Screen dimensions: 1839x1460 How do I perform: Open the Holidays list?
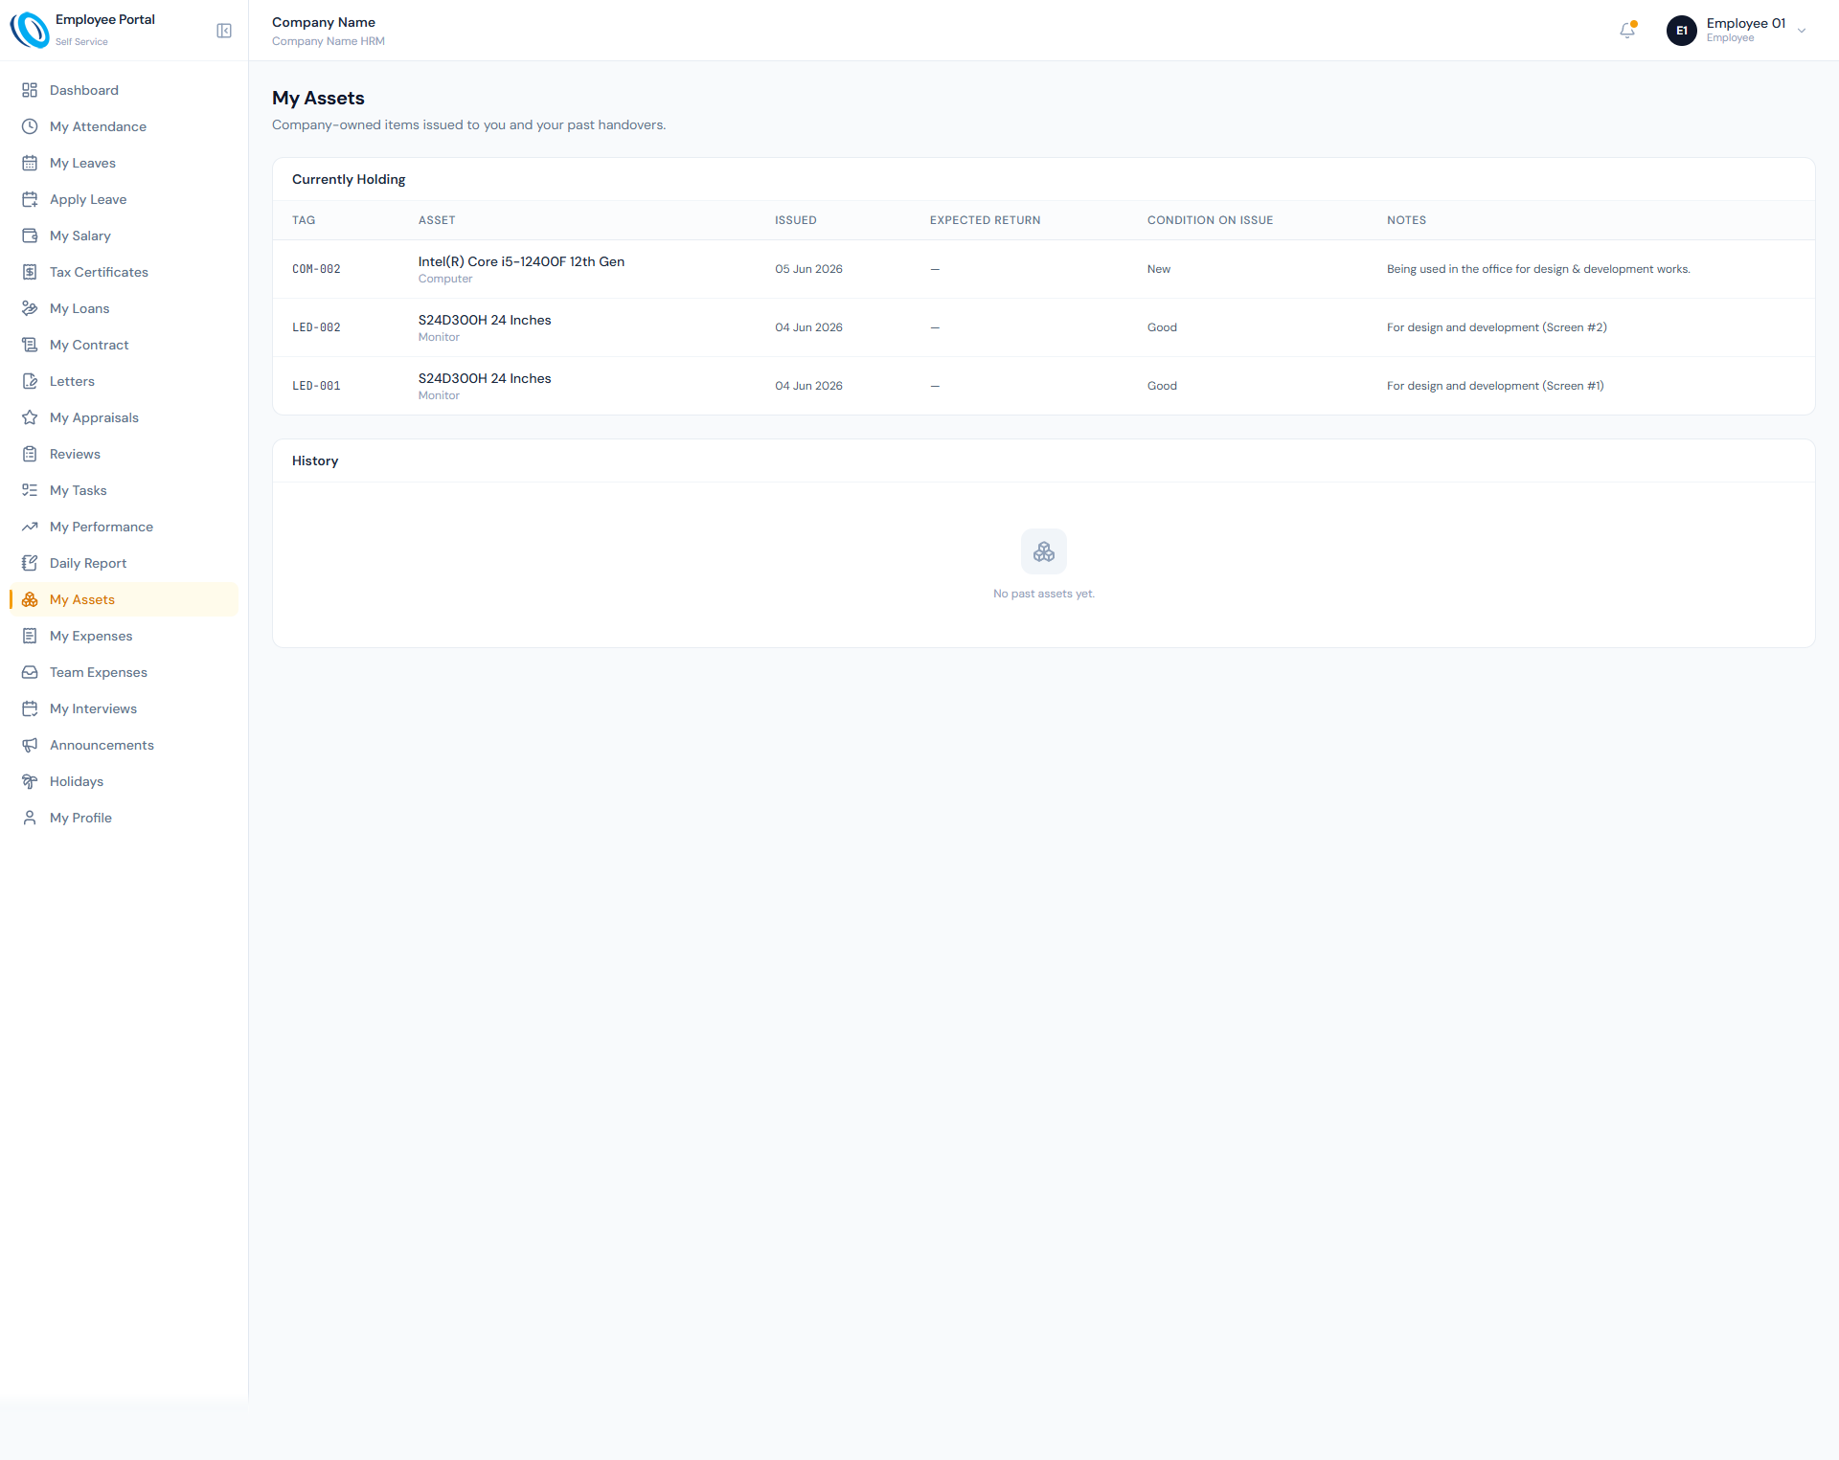(x=125, y=781)
